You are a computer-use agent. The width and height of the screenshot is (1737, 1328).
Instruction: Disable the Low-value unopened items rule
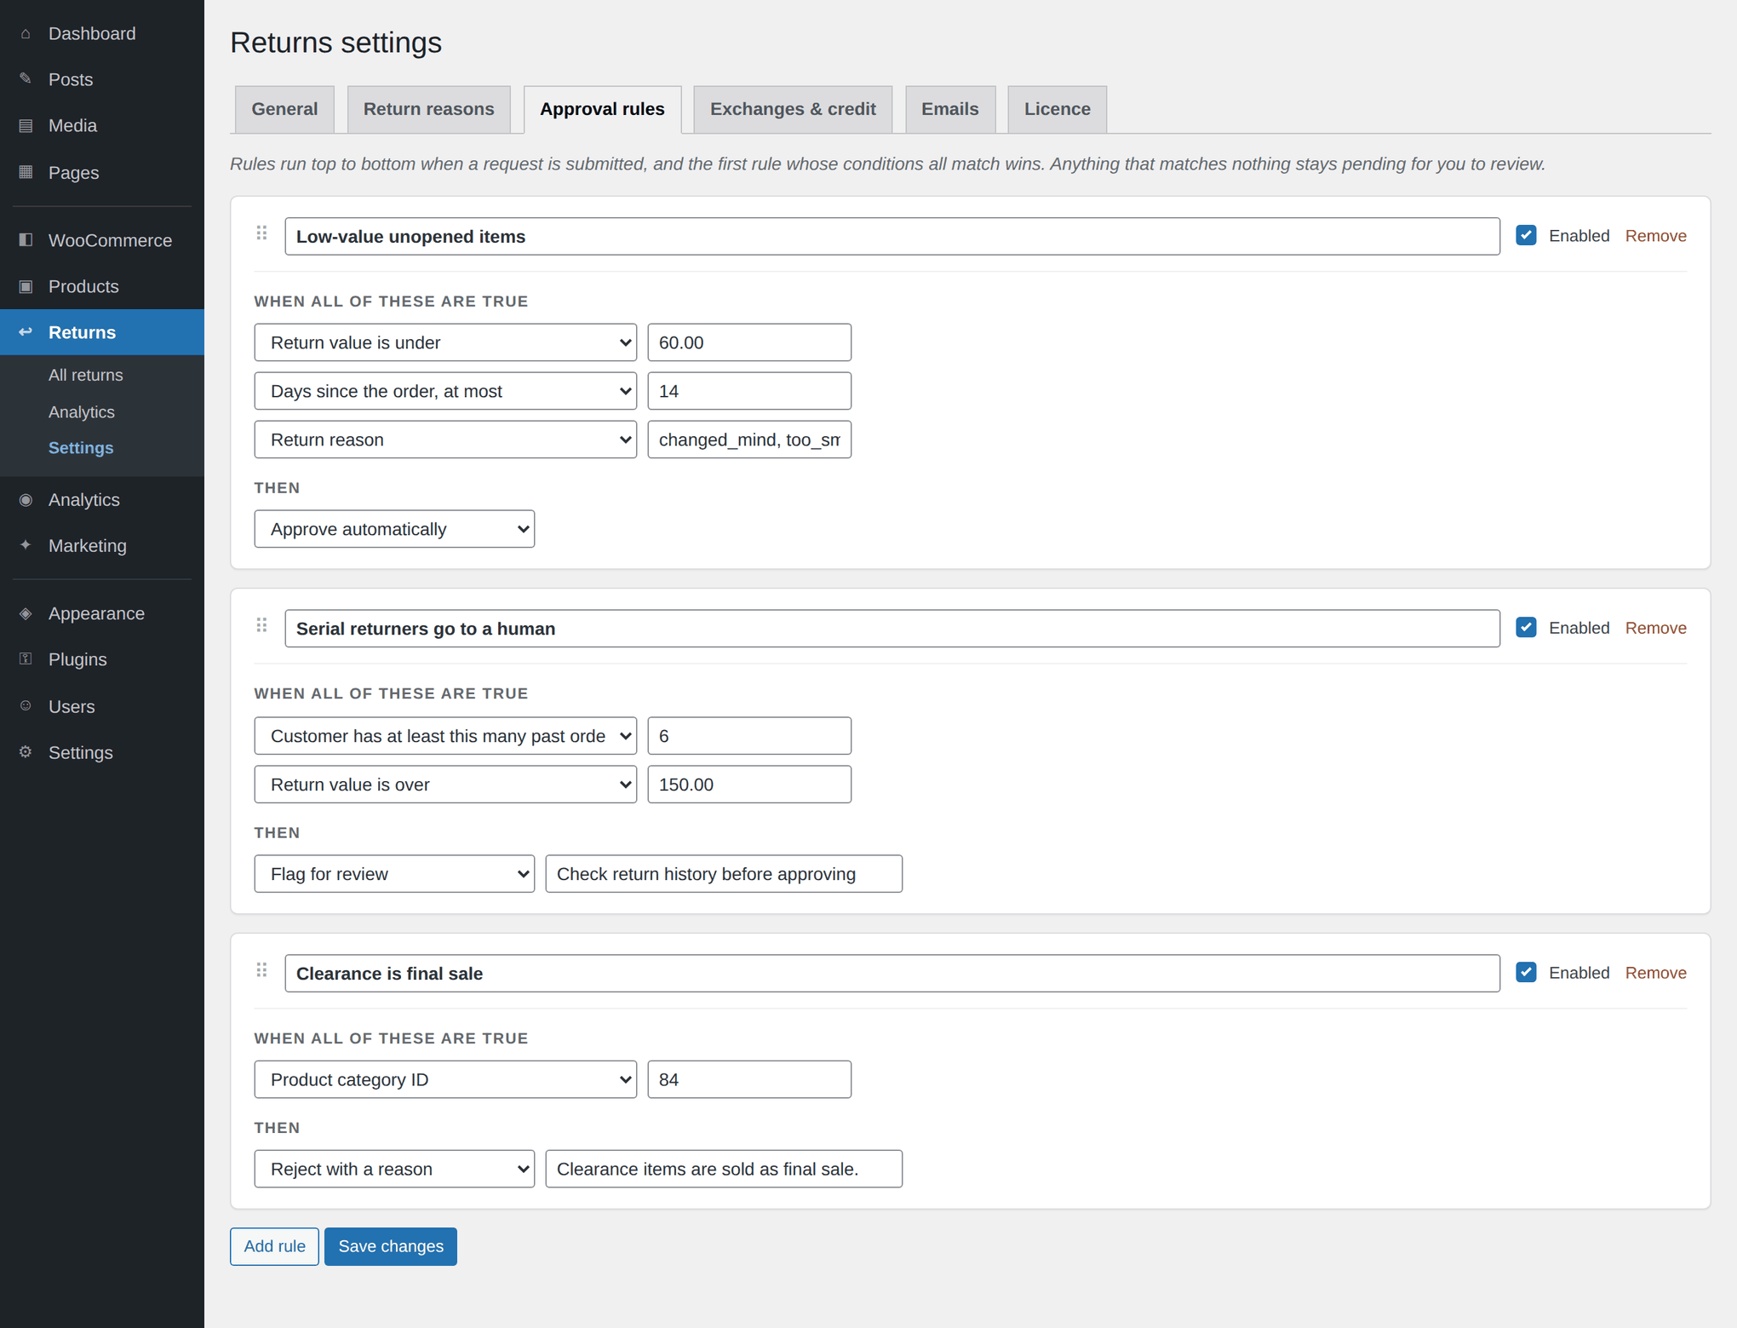click(1526, 235)
